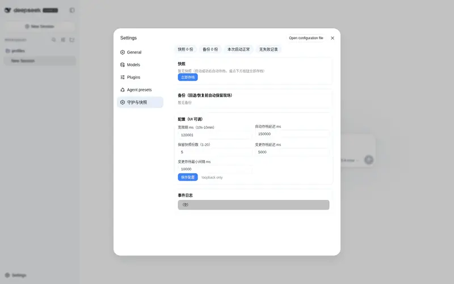Click the Plugins sliders icon
Viewport: 454px width, 284px height.
pos(123,77)
